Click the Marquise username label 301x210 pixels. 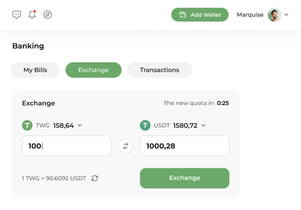click(250, 15)
